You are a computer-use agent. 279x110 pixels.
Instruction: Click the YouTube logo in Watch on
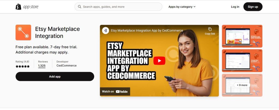click(122, 91)
